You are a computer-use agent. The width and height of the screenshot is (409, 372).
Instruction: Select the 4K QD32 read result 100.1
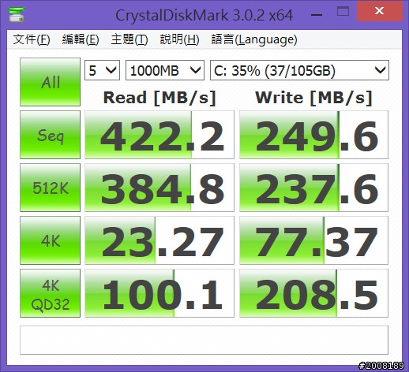click(x=159, y=293)
